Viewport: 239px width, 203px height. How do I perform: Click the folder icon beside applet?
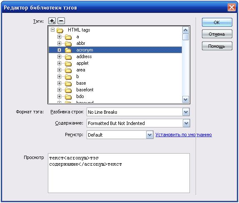(68, 64)
